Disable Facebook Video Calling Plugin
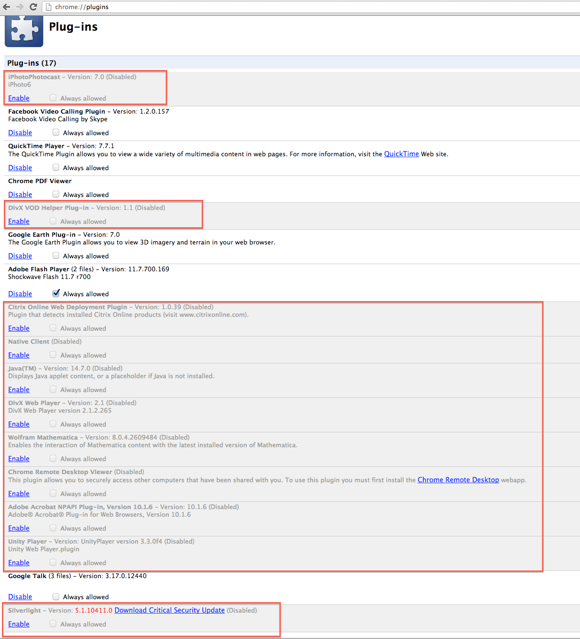580x639 pixels. [x=20, y=133]
